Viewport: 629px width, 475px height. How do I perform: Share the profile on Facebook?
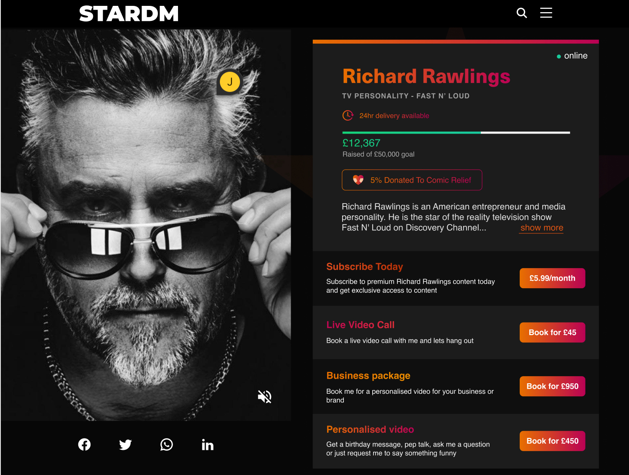click(84, 444)
